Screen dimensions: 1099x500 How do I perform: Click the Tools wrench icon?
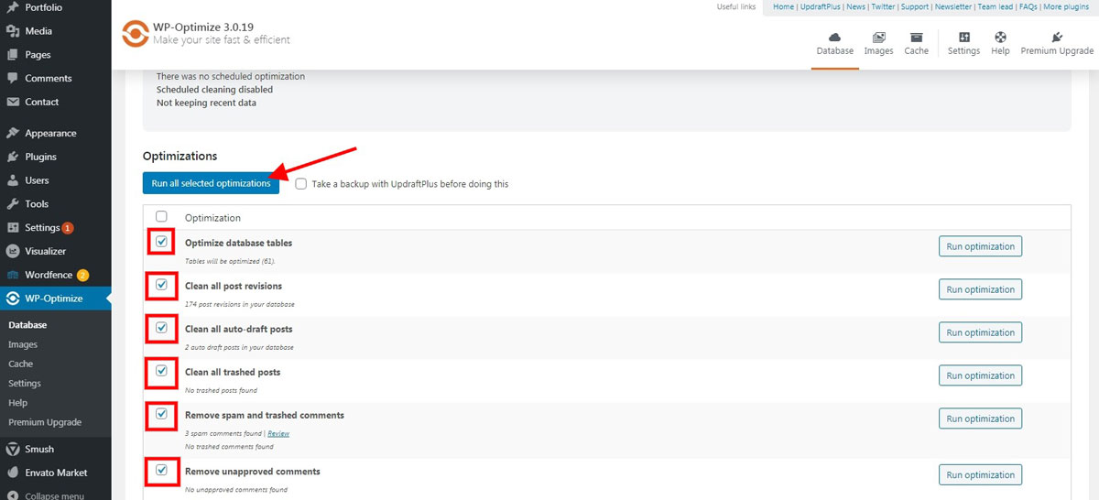coord(13,204)
